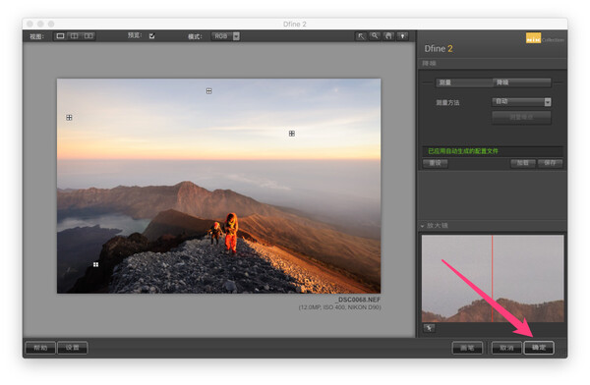Switch to side-by-side preview view icon
The height and width of the screenshot is (385, 590).
[88, 36]
